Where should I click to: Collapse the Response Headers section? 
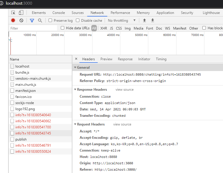point(75,90)
